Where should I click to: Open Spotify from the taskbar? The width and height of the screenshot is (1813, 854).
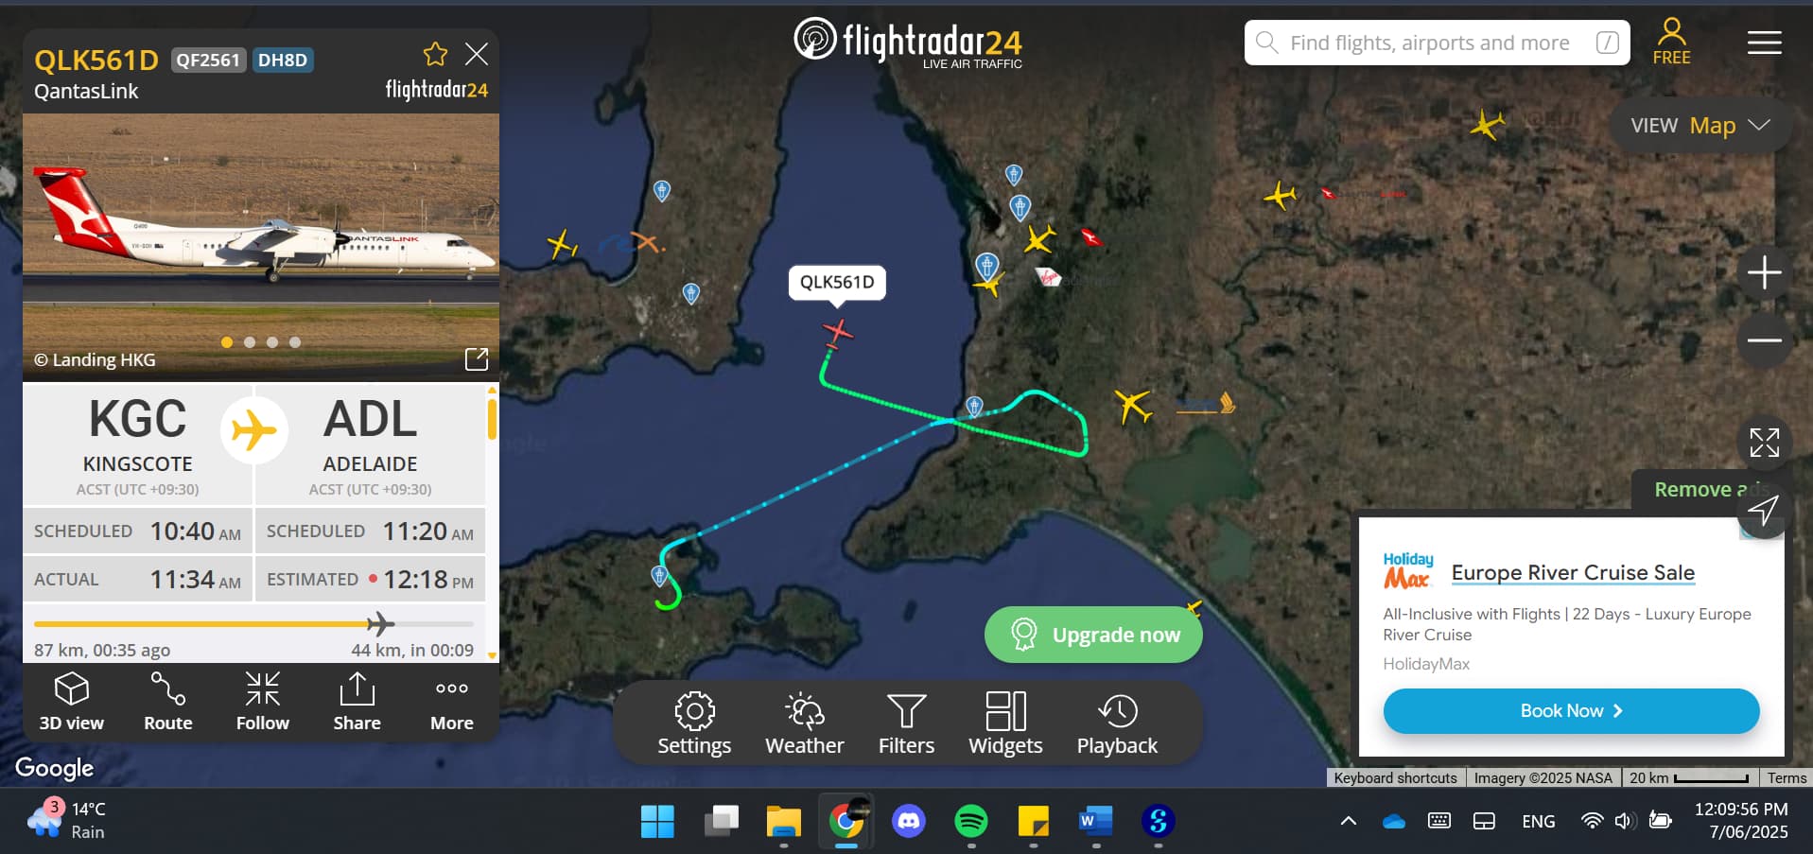click(971, 820)
